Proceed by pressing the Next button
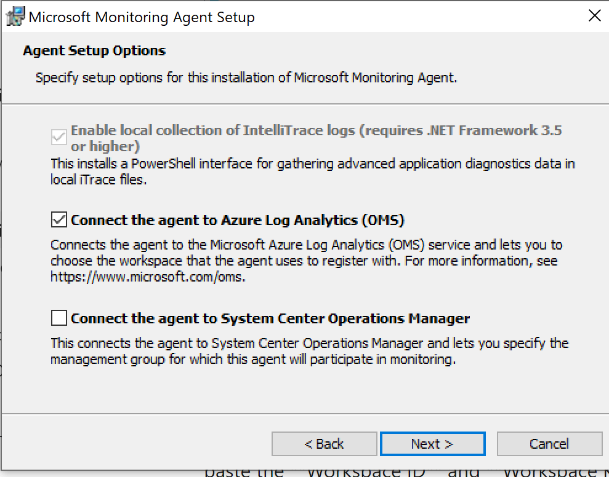The image size is (609, 477). pyautogui.click(x=432, y=444)
